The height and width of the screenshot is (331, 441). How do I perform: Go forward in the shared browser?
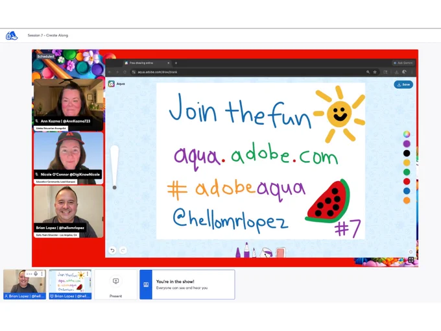click(117, 72)
